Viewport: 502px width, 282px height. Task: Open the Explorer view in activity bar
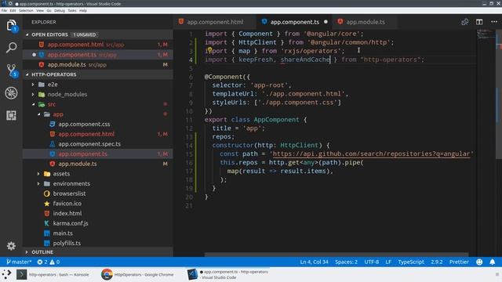pyautogui.click(x=11, y=25)
